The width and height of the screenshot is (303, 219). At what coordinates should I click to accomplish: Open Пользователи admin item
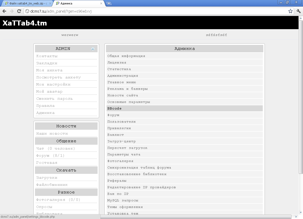pyautogui.click(x=185, y=122)
